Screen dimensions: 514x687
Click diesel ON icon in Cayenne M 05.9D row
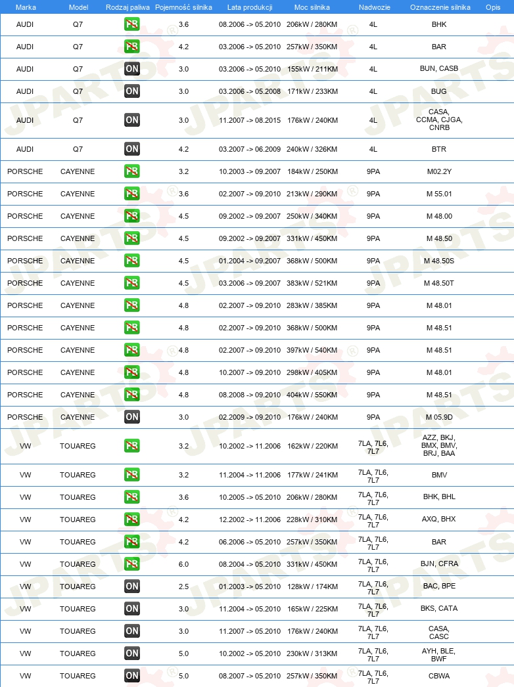(x=132, y=417)
